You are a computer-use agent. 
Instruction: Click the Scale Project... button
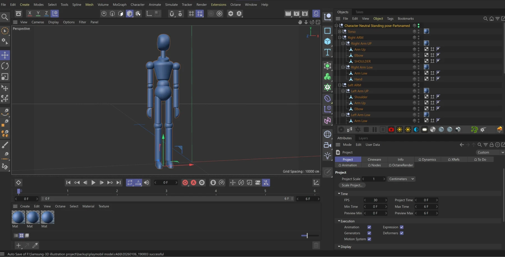point(352,185)
